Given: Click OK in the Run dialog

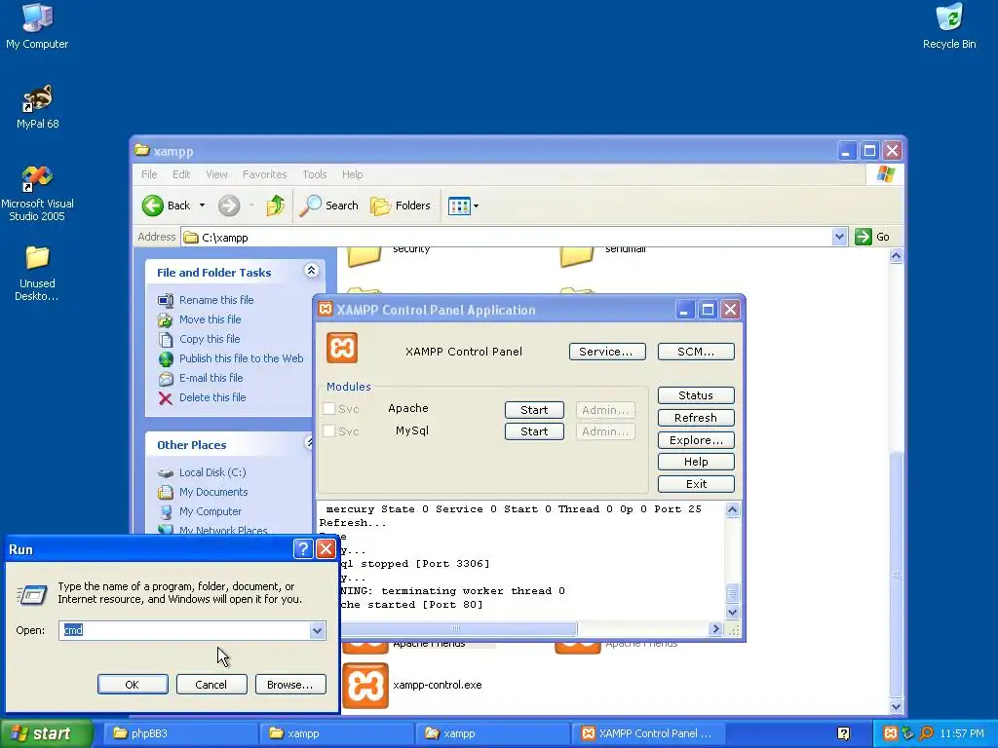Looking at the screenshot, I should click(x=133, y=685).
